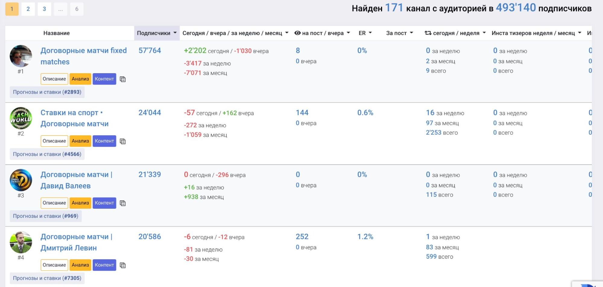This screenshot has height=287, width=603.
Task: Open Контент for Давид Валеев channel
Action: click(x=104, y=203)
